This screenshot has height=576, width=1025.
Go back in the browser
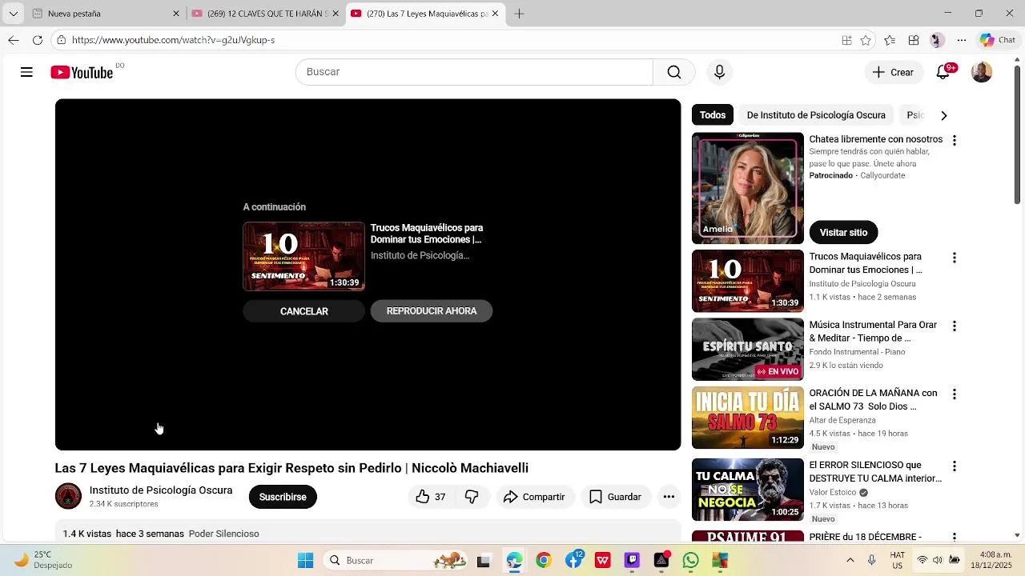coord(14,40)
